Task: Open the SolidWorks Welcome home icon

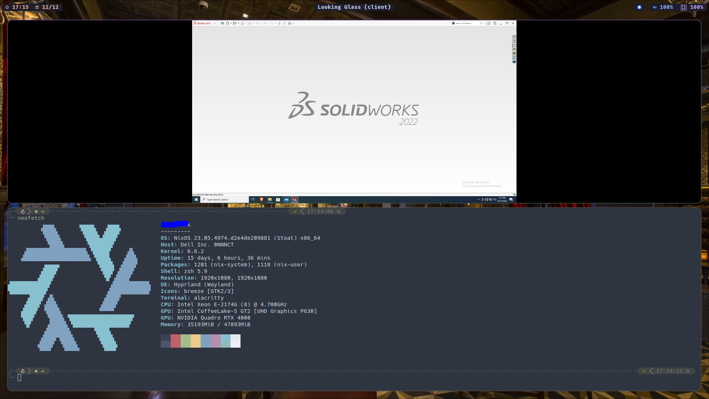Action: pos(222,23)
